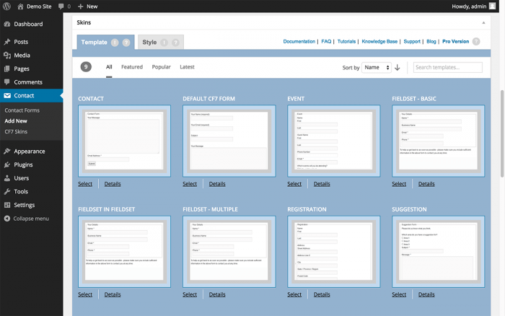Click Contact template thumbnail
This screenshot has height=316, width=505.
click(x=124, y=141)
